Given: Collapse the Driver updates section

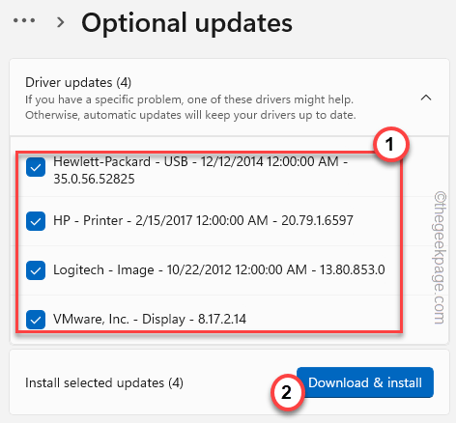Looking at the screenshot, I should click(426, 98).
